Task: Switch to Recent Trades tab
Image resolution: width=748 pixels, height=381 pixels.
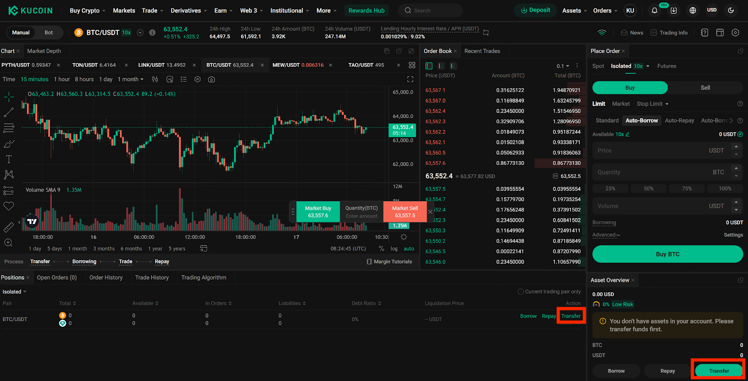Action: click(482, 51)
